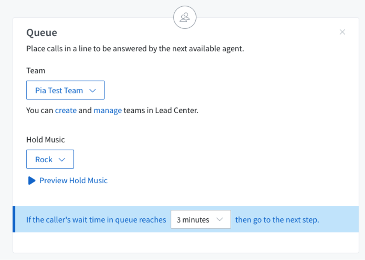The width and height of the screenshot is (365, 260).
Task: Click the Queue people icon at top
Action: click(x=185, y=17)
